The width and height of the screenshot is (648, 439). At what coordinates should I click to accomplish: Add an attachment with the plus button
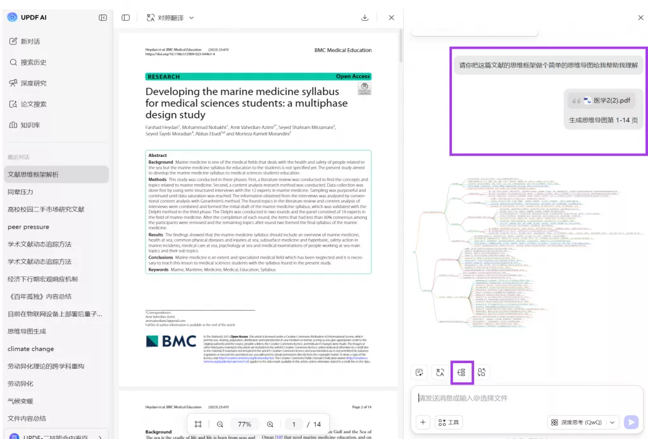(x=423, y=423)
